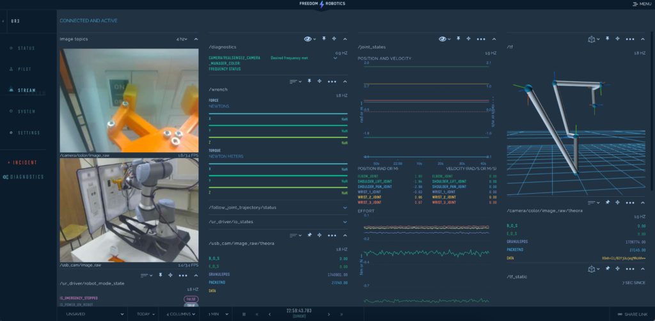Viewport: 655px width, 321px height.
Task: Click move icon on /camera/color/image_raw/theora panel
Action: coord(618,202)
